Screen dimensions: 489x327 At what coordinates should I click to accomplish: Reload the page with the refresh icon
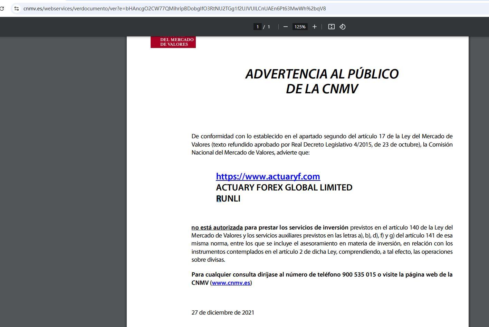[x=2, y=8]
